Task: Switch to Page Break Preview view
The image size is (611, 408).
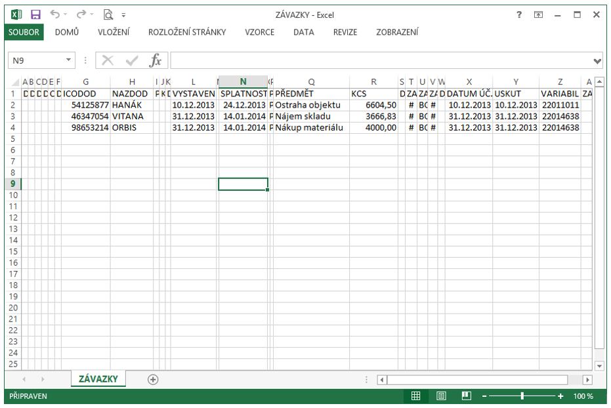Action: click(x=467, y=396)
